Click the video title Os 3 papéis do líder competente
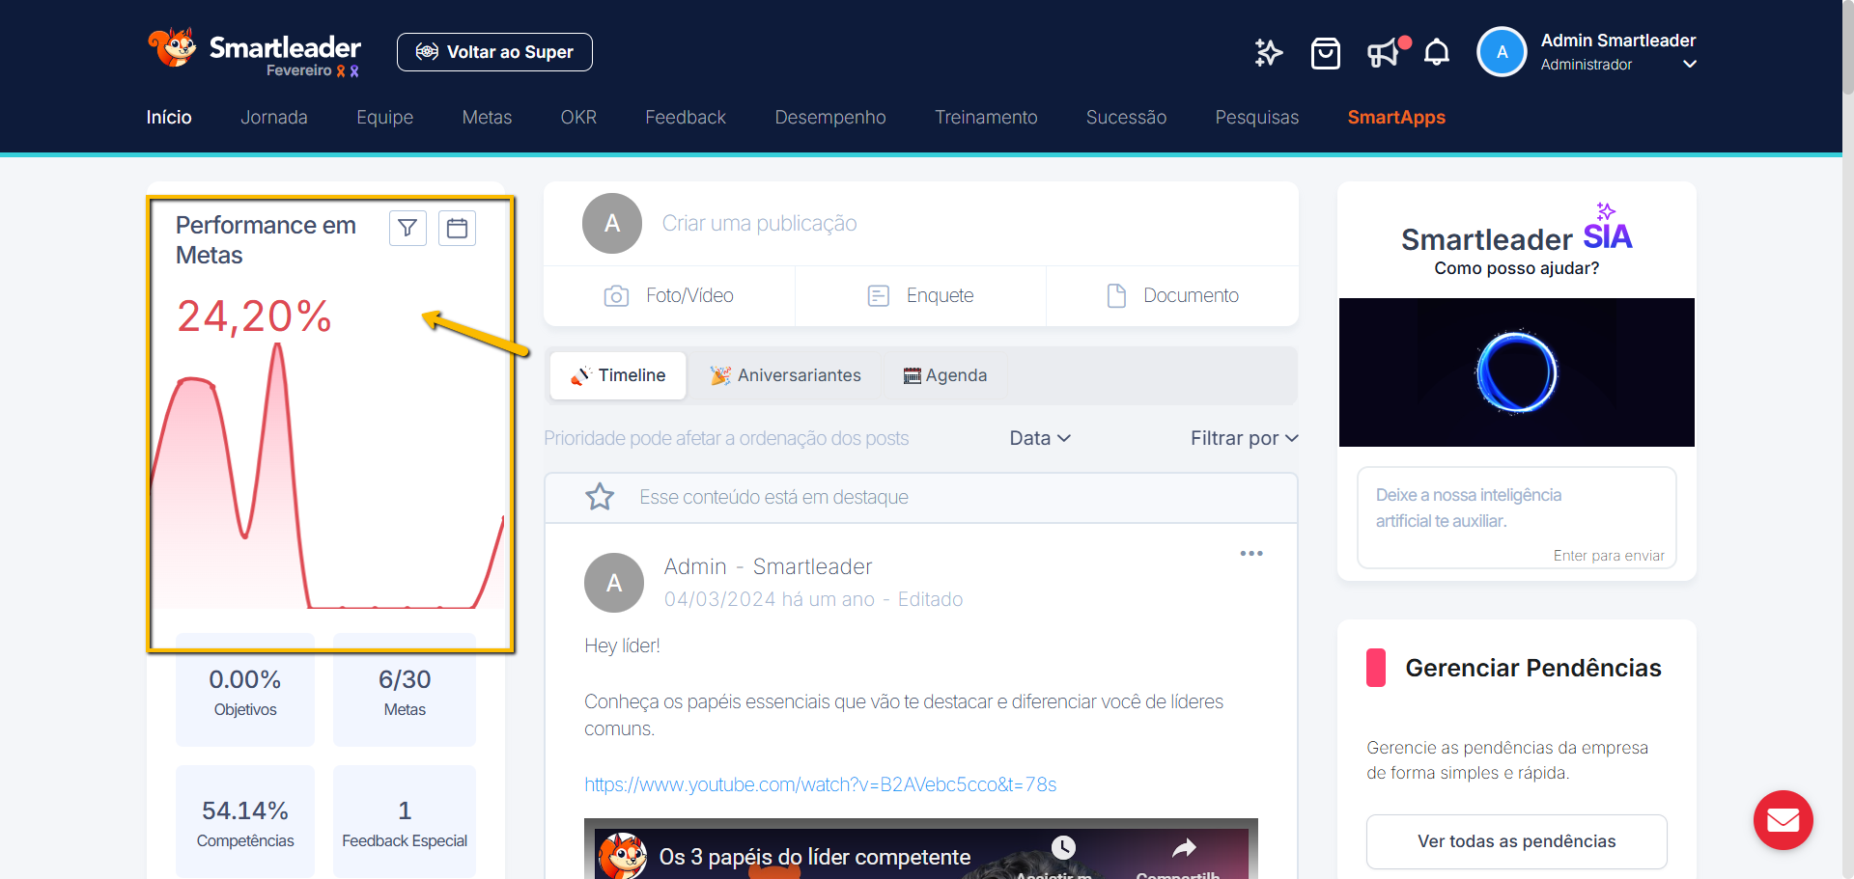Screen dimensions: 1854x879 tap(814, 857)
